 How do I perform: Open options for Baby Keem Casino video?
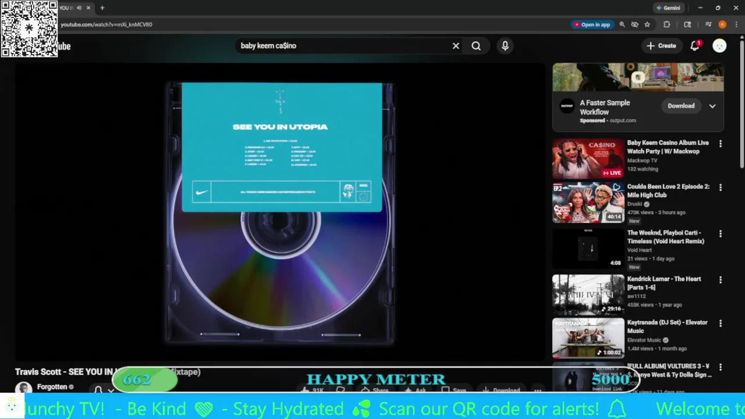721,144
